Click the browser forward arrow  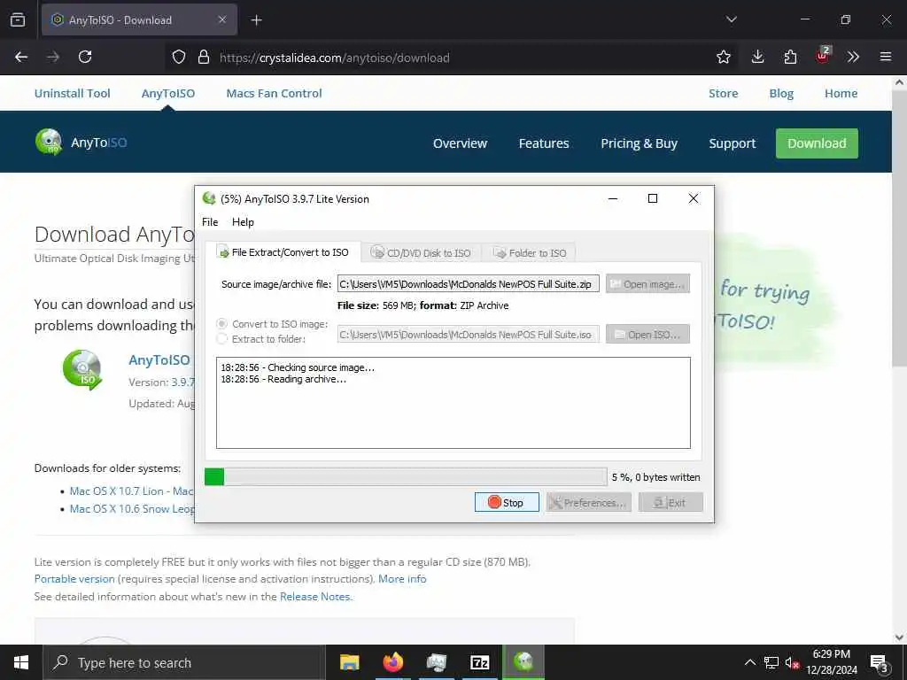pyautogui.click(x=53, y=57)
